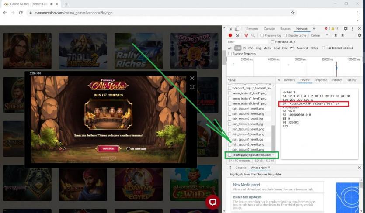The height and width of the screenshot is (213, 365).
Task: Tick checkbox next to skin_texture4_level1.png
Action: (230, 109)
